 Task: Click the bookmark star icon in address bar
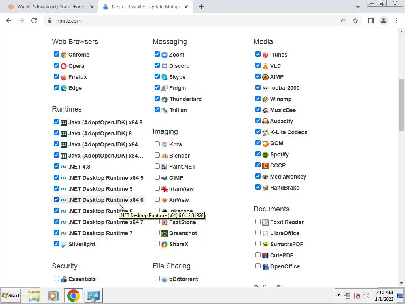click(x=355, y=21)
